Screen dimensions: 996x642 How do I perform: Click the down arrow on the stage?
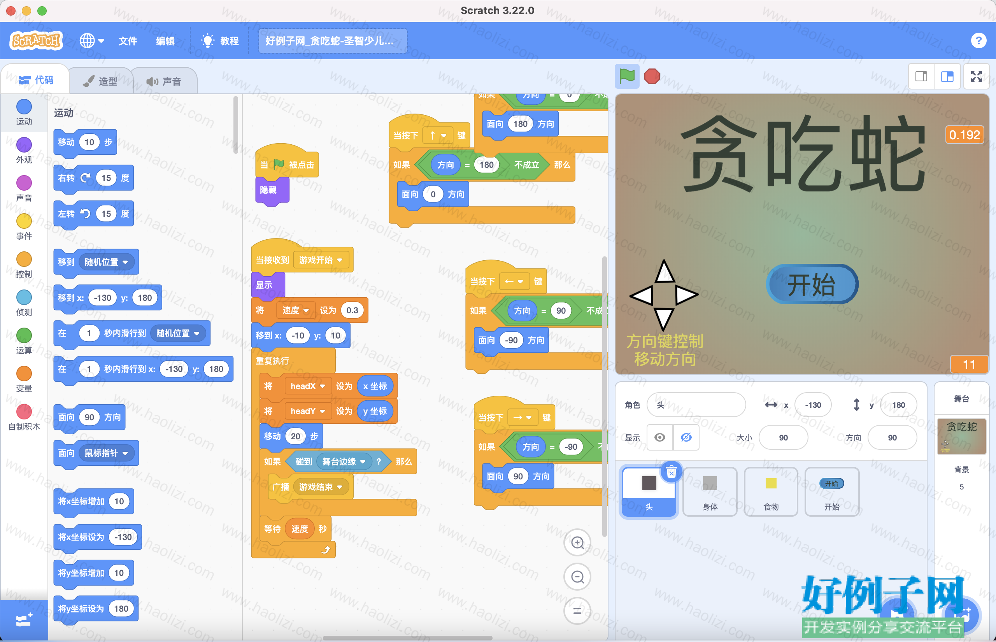[x=664, y=319]
